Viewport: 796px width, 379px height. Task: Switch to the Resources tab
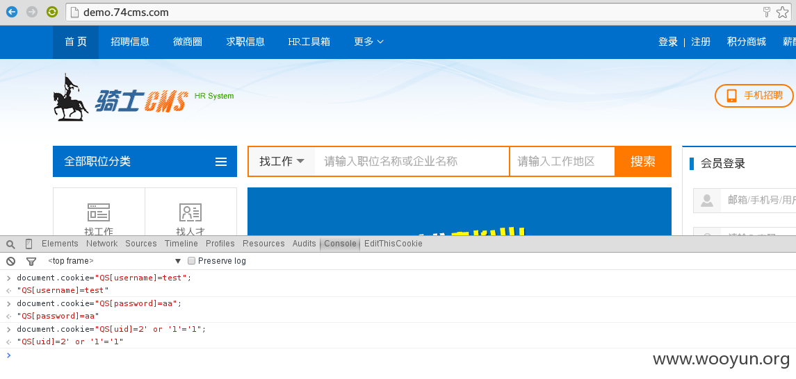coord(263,244)
